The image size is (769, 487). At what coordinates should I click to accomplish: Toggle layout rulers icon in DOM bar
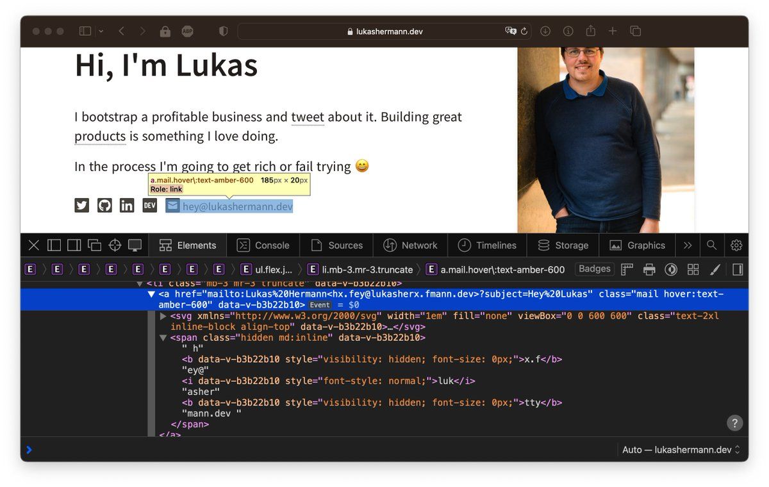click(x=627, y=270)
